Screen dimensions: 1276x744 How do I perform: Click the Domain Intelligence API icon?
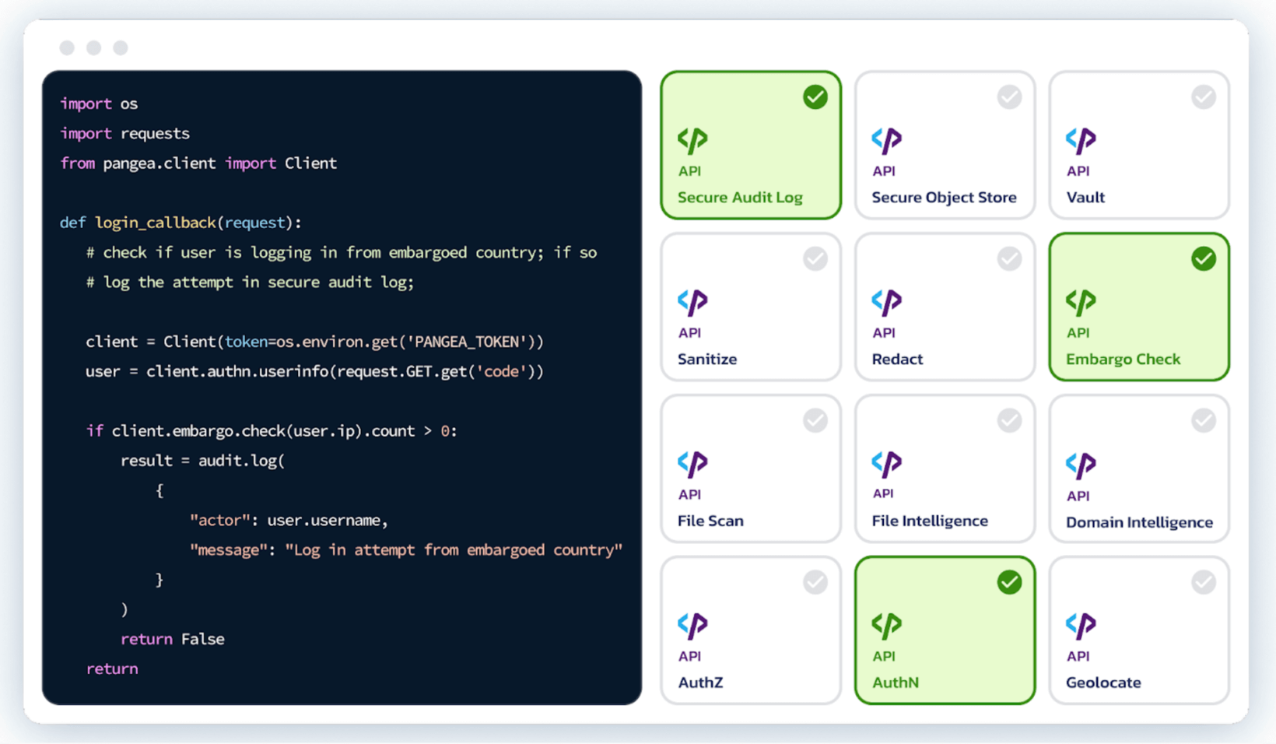1081,465
